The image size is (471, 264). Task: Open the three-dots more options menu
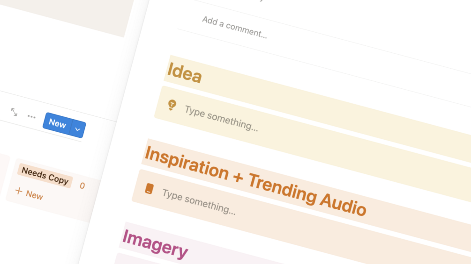[31, 117]
